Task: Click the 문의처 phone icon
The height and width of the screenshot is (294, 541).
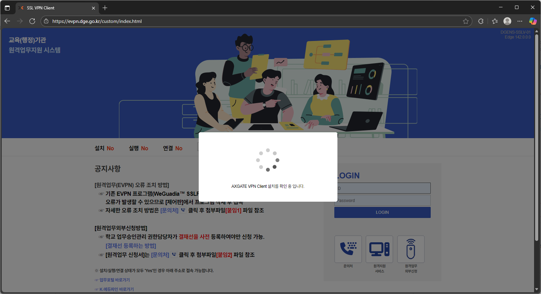Action: pos(348,249)
